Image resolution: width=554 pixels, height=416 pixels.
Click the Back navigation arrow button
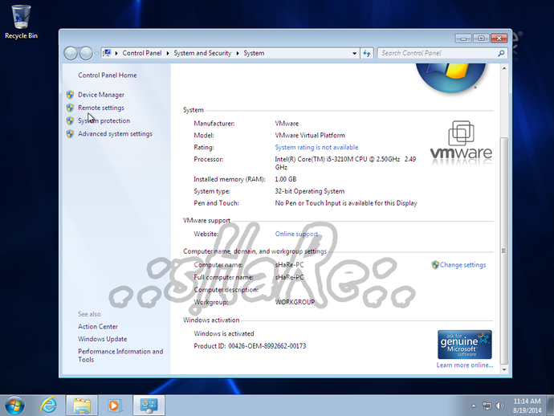[71, 53]
